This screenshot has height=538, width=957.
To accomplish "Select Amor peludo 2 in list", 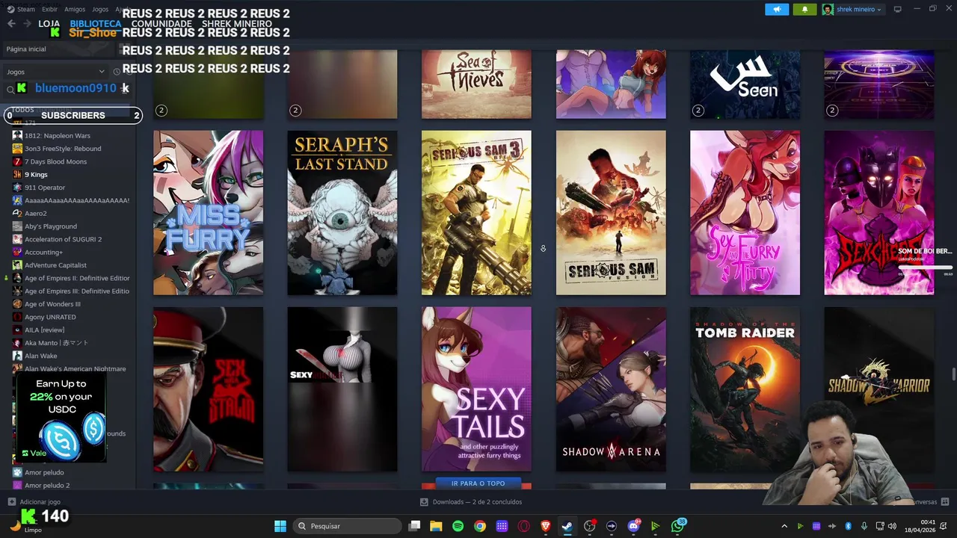I will coord(47,485).
